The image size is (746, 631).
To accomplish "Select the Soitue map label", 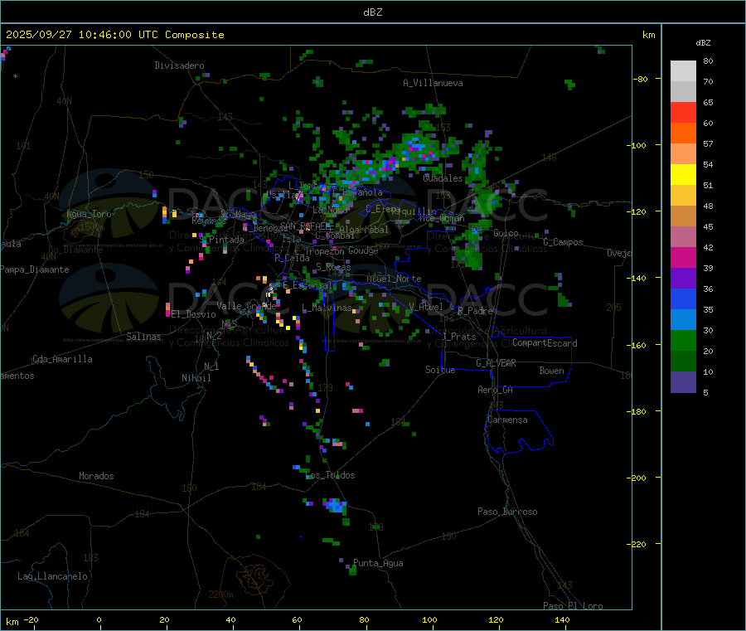I will pyautogui.click(x=440, y=370).
